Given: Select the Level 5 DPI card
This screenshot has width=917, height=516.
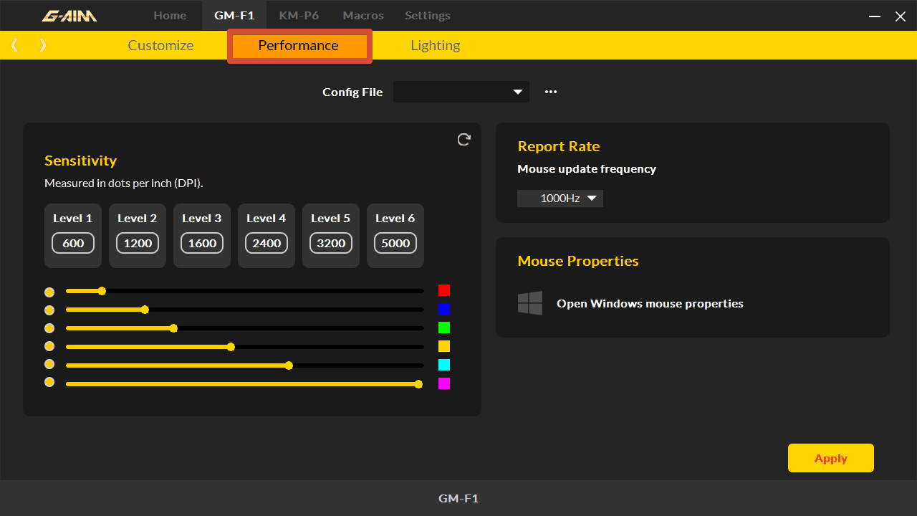Looking at the screenshot, I should (331, 236).
